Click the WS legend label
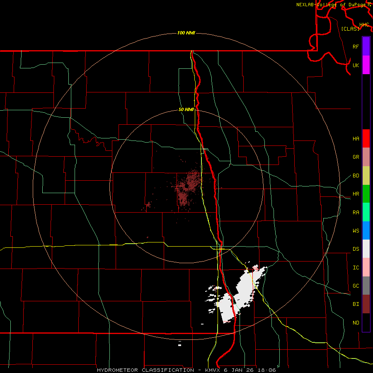 [356, 231]
